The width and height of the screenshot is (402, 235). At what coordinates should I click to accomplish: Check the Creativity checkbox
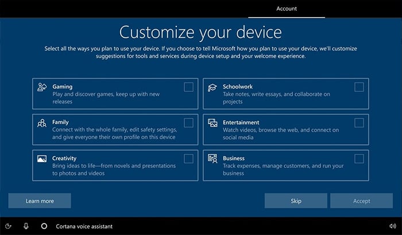pyautogui.click(x=189, y=159)
